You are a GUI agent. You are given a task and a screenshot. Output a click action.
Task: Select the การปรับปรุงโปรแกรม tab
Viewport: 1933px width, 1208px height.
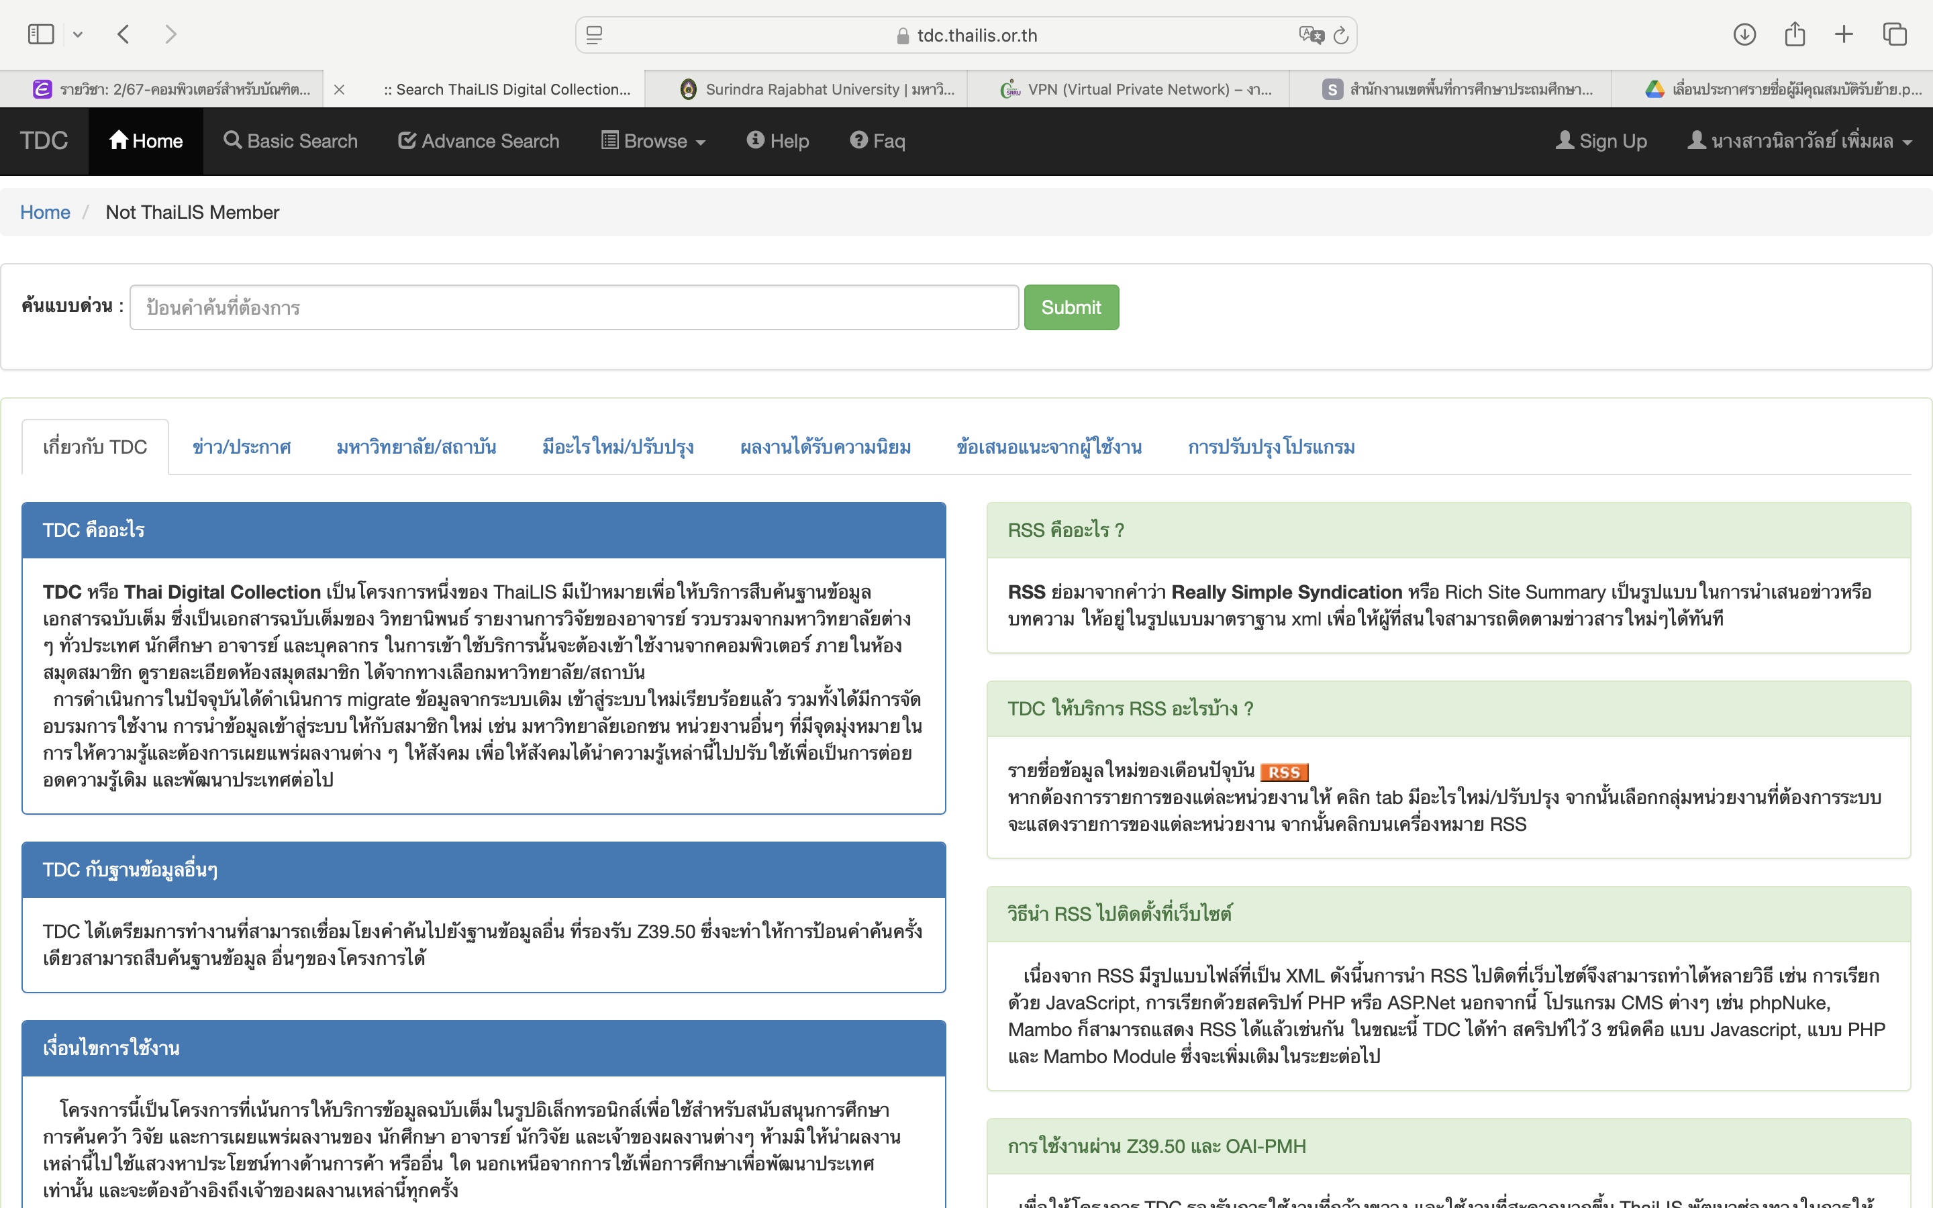(1271, 448)
